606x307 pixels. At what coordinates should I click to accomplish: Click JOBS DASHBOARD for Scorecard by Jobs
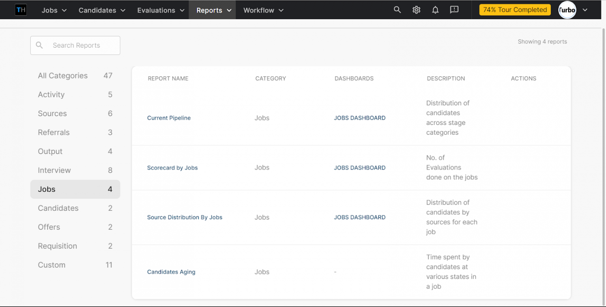(x=359, y=167)
